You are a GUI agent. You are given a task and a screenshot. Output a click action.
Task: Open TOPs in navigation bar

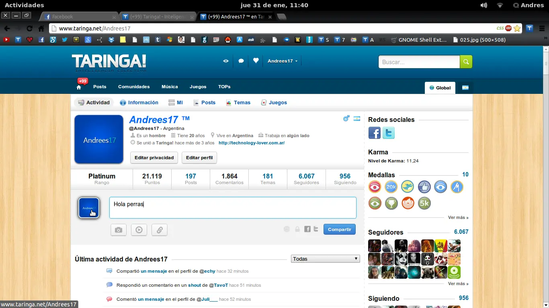(224, 87)
